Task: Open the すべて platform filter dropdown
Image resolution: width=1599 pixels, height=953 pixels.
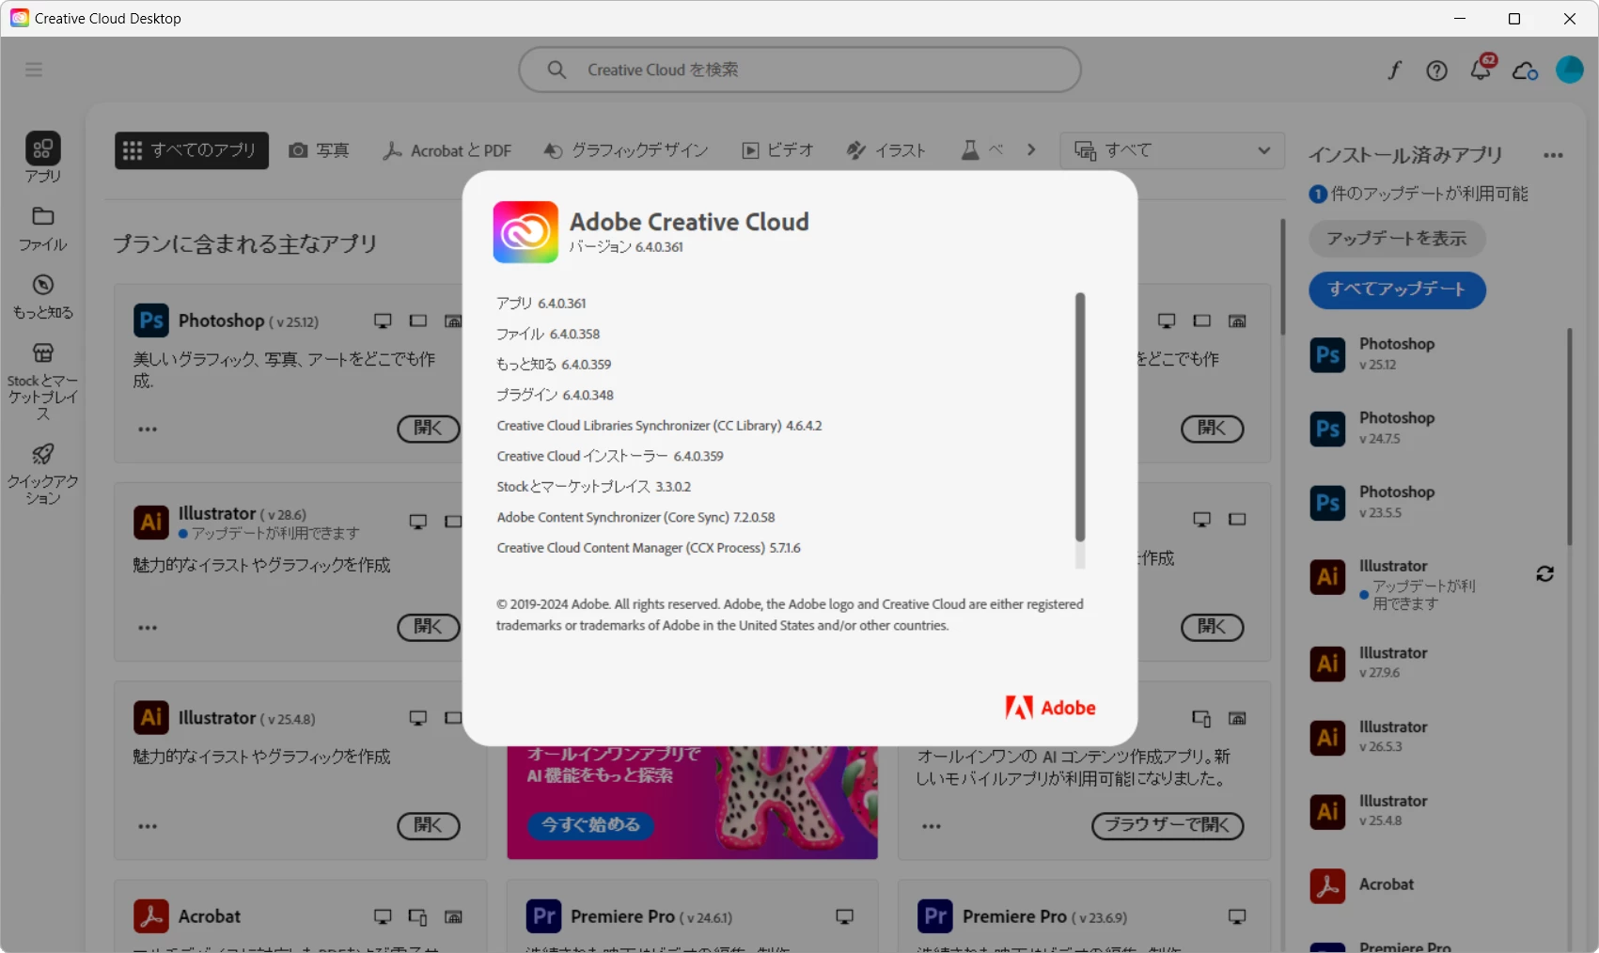Action: pos(1171,150)
